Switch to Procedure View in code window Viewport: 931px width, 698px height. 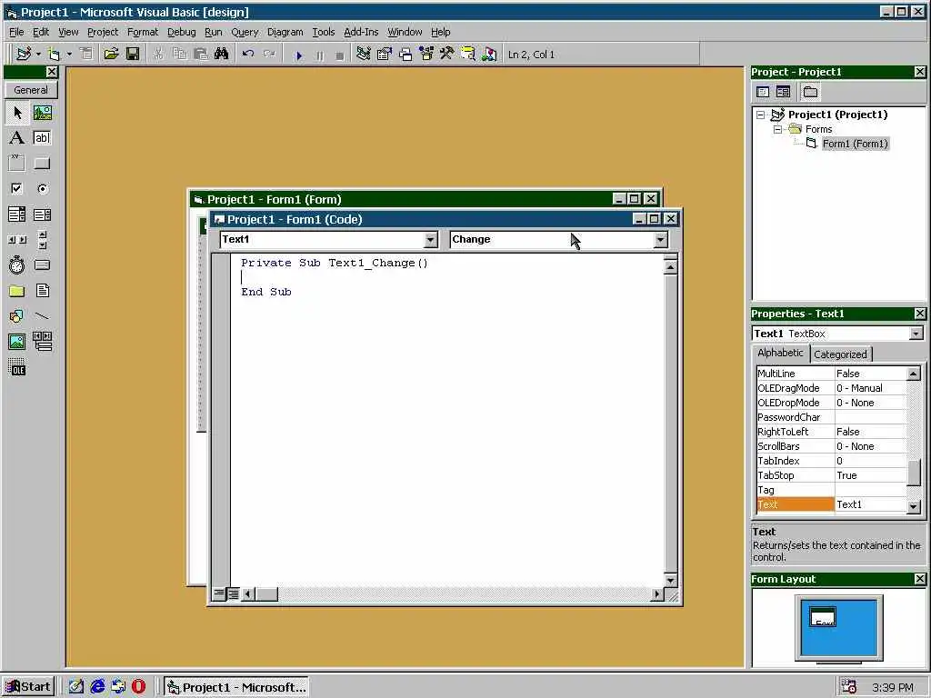pyautogui.click(x=219, y=593)
